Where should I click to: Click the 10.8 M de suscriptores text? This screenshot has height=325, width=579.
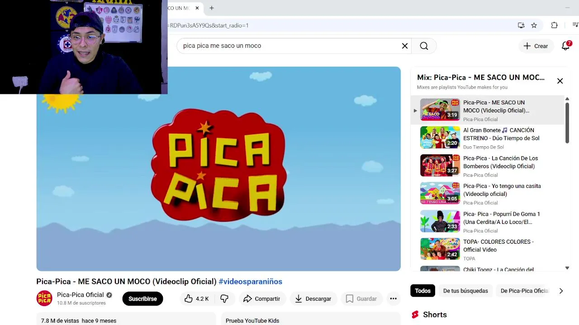coord(81,303)
